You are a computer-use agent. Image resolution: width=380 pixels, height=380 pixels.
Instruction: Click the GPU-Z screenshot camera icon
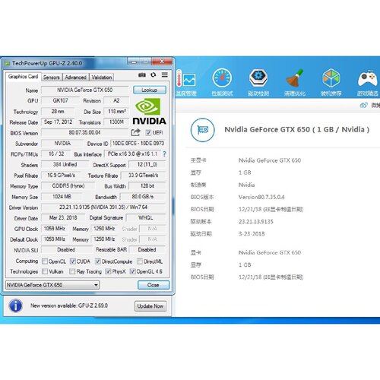[142, 75]
